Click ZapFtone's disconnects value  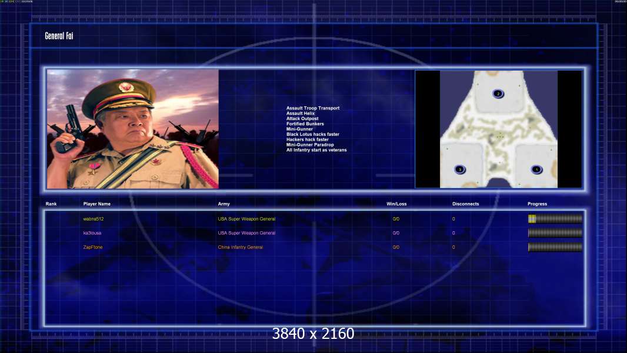(453, 248)
